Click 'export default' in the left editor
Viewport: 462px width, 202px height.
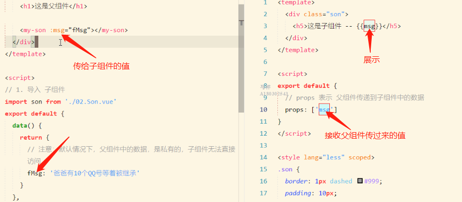(31, 114)
